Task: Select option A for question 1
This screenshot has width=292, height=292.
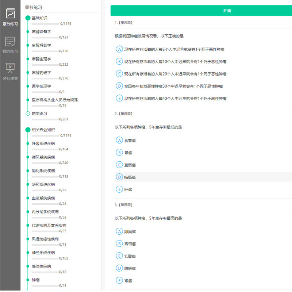Action: [119, 49]
